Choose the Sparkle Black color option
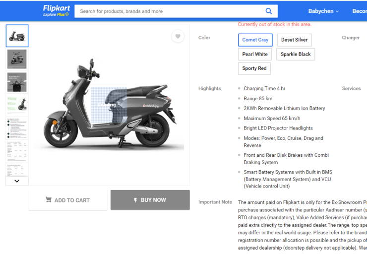 [x=296, y=54]
